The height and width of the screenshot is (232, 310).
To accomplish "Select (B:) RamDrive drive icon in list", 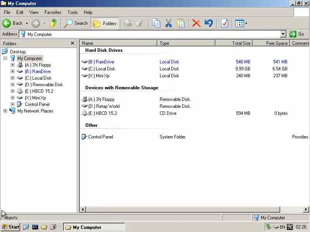I will tap(84, 62).
